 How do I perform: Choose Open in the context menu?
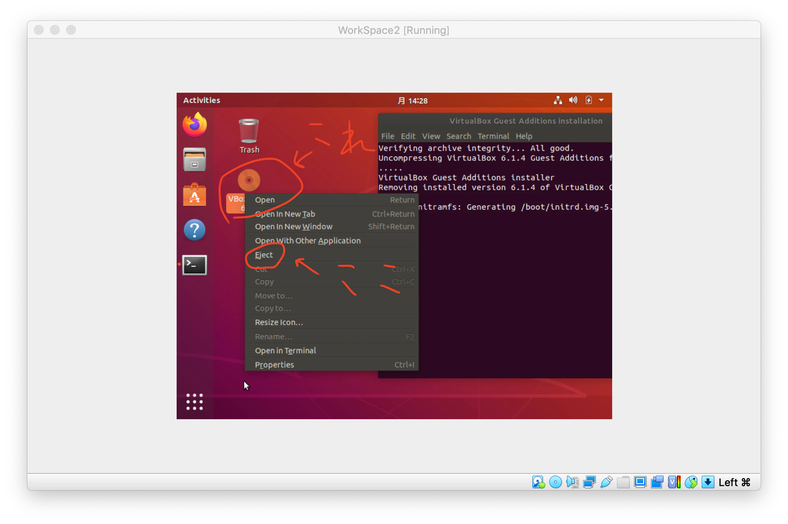(x=331, y=200)
